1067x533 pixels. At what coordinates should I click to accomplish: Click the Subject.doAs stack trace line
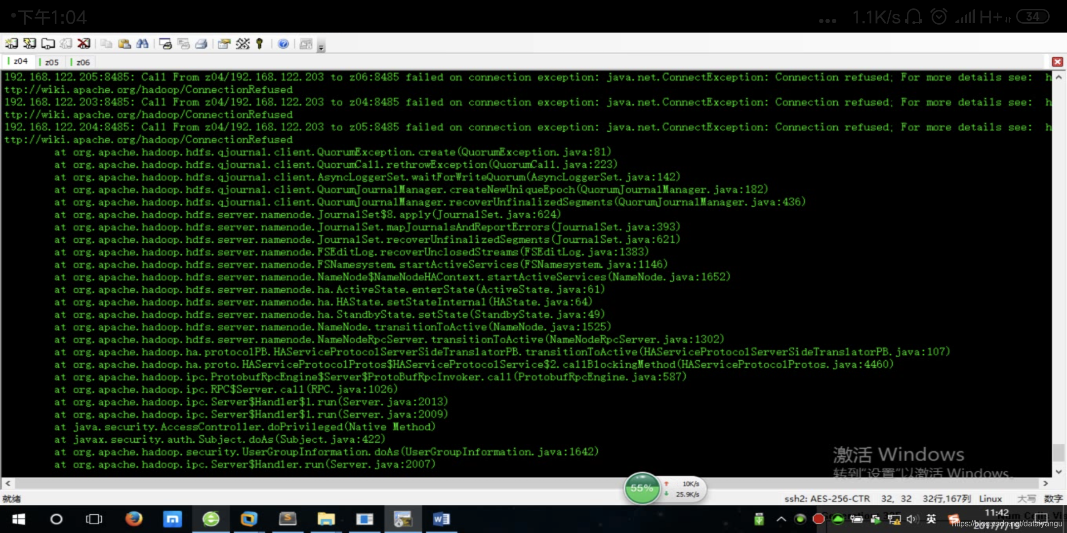coord(220,439)
